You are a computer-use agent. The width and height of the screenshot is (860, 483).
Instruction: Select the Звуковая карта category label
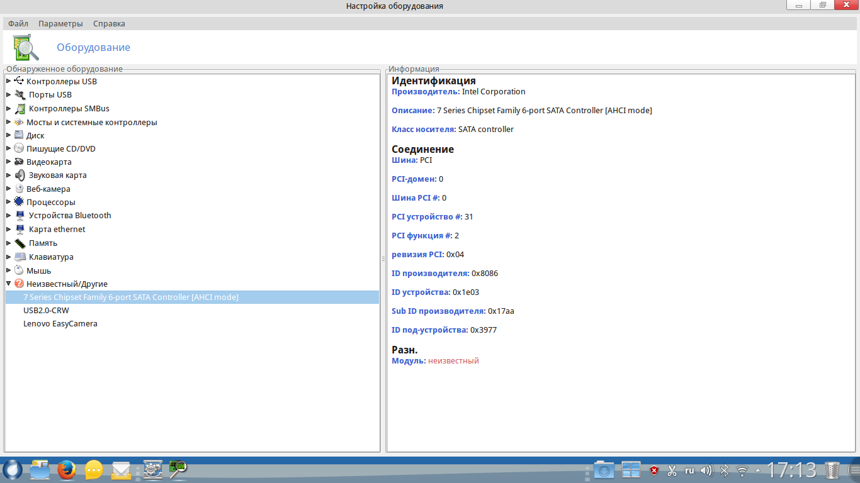57,175
